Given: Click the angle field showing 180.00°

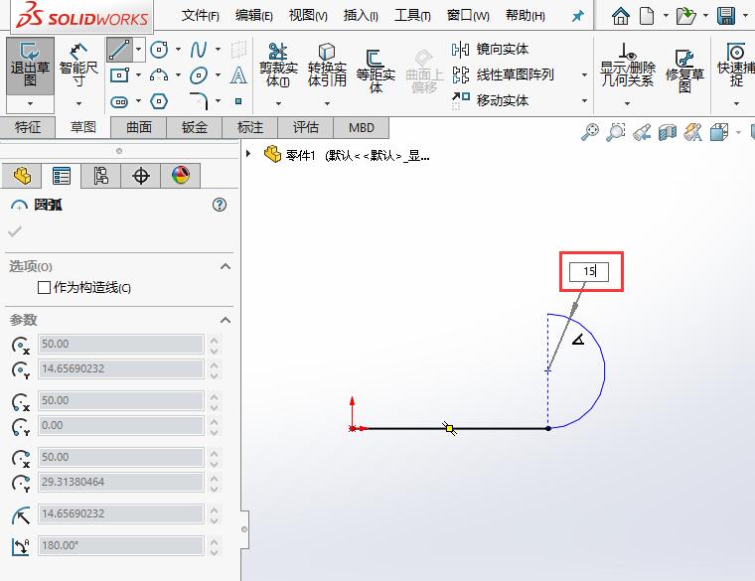Looking at the screenshot, I should (x=121, y=545).
